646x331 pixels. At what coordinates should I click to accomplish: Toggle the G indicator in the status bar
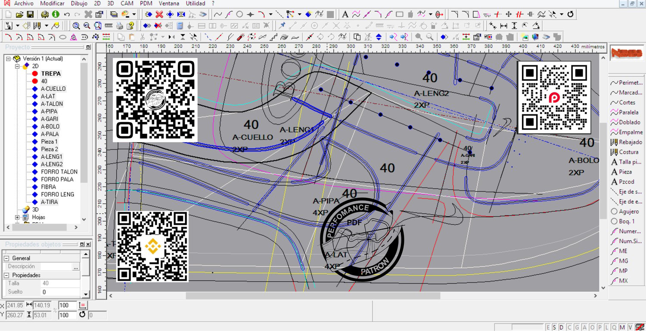point(577,327)
